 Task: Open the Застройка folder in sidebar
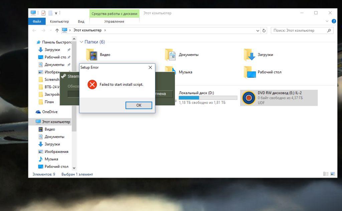(49, 94)
